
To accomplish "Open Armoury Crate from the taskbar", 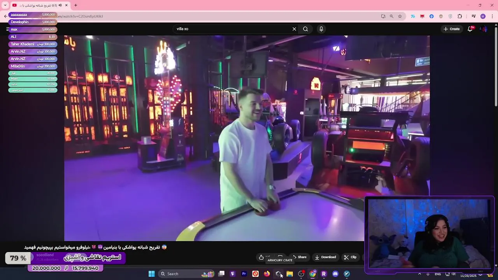I will click(278, 274).
